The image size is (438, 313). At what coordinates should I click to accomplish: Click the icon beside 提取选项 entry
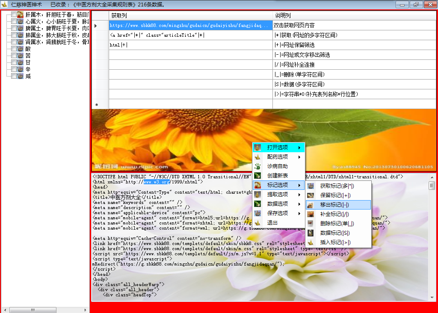pos(257,195)
